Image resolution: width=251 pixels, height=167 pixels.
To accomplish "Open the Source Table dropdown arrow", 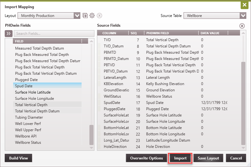I will 243,15.
